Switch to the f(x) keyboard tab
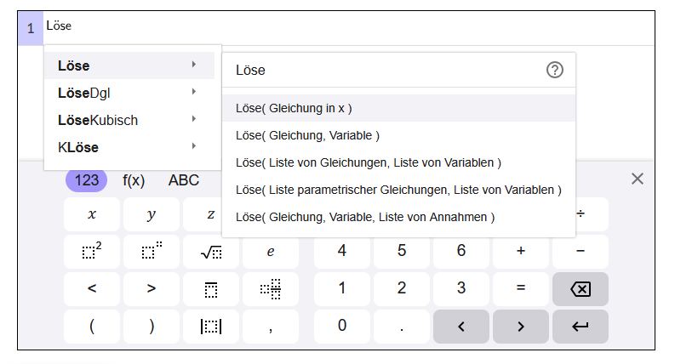 coord(134,180)
